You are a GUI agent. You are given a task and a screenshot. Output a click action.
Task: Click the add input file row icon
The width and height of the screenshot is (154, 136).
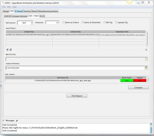tap(7, 50)
